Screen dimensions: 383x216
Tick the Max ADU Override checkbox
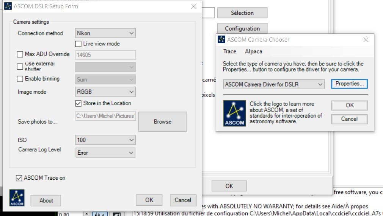click(20, 54)
